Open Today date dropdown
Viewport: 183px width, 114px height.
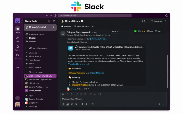pyautogui.click(x=115, y=31)
